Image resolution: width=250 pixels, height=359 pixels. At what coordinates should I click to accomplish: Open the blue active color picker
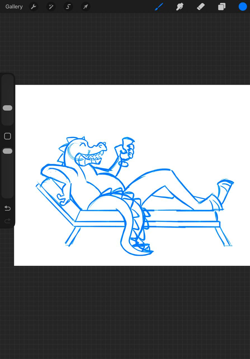(x=242, y=6)
